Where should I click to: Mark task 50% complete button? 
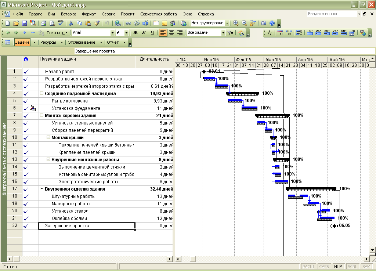click(327, 33)
